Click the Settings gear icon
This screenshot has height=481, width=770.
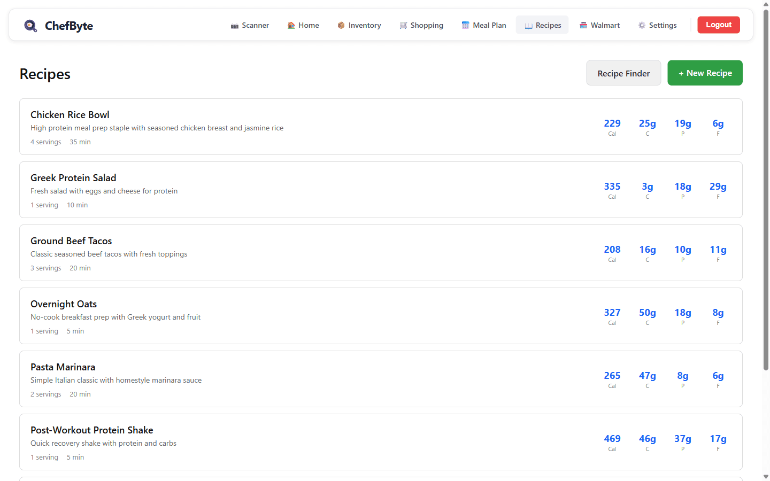point(642,26)
